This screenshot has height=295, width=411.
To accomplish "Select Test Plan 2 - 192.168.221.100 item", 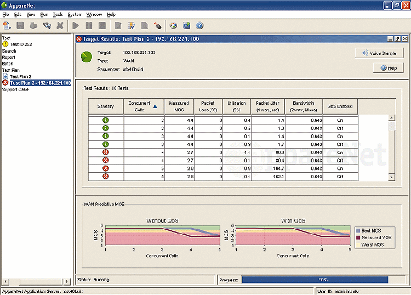I will 40,83.
